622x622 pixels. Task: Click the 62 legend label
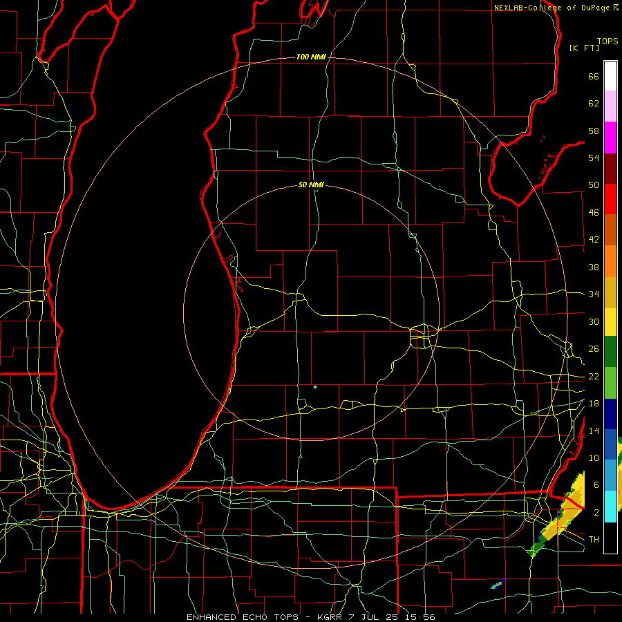click(x=594, y=104)
